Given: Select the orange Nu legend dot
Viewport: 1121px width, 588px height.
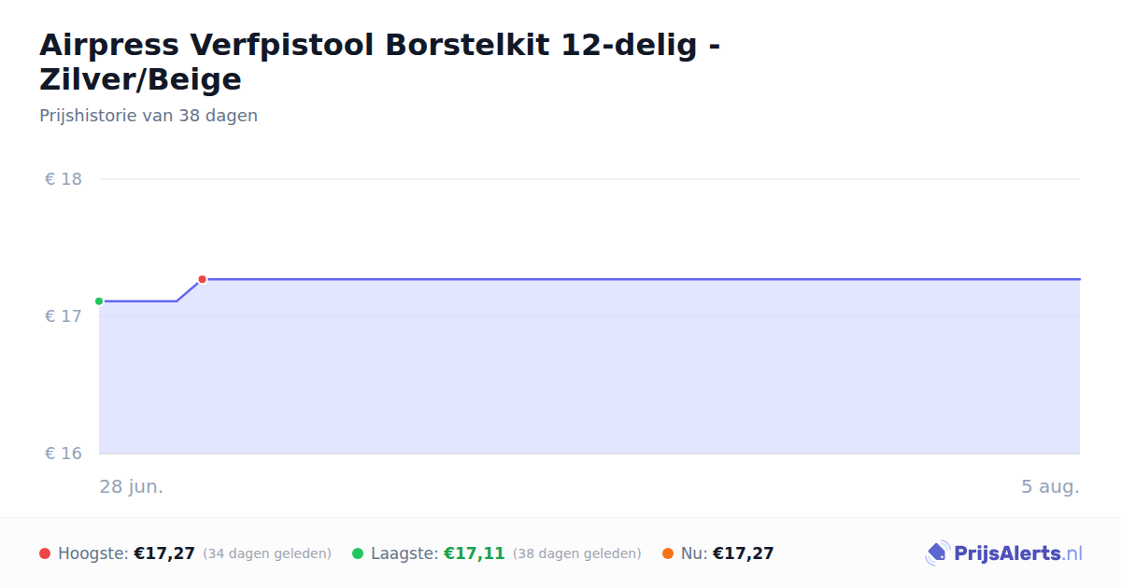Looking at the screenshot, I should pos(668,553).
